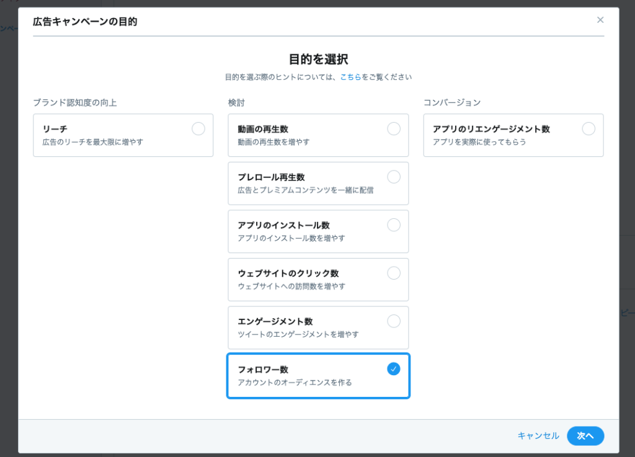Screen dimensions: 635x457
Task: Click the アプリのインストール数を増やす description text
Action: (x=291, y=238)
